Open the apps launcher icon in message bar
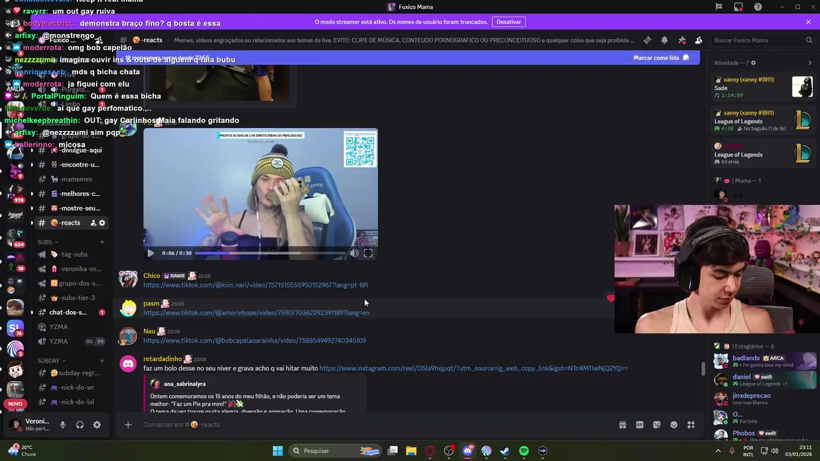The image size is (820, 461). pyautogui.click(x=691, y=425)
